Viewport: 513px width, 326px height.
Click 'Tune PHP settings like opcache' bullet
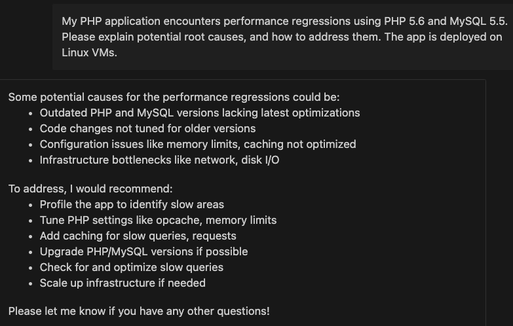coord(158,220)
